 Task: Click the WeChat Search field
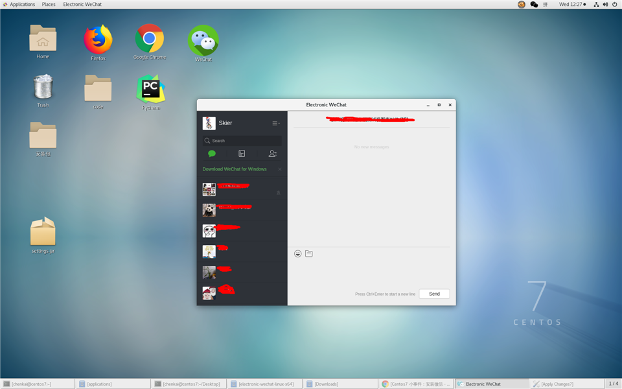coord(242,141)
